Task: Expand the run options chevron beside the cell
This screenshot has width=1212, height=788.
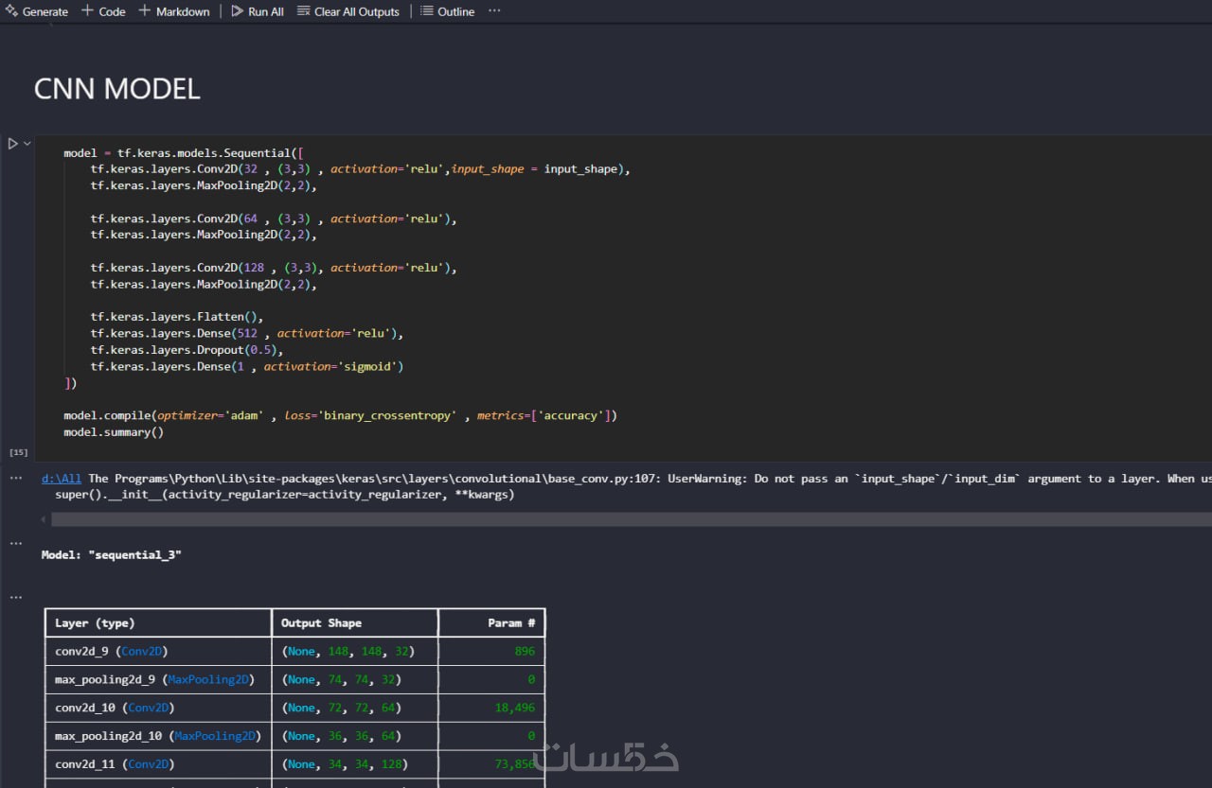Action: [27, 144]
